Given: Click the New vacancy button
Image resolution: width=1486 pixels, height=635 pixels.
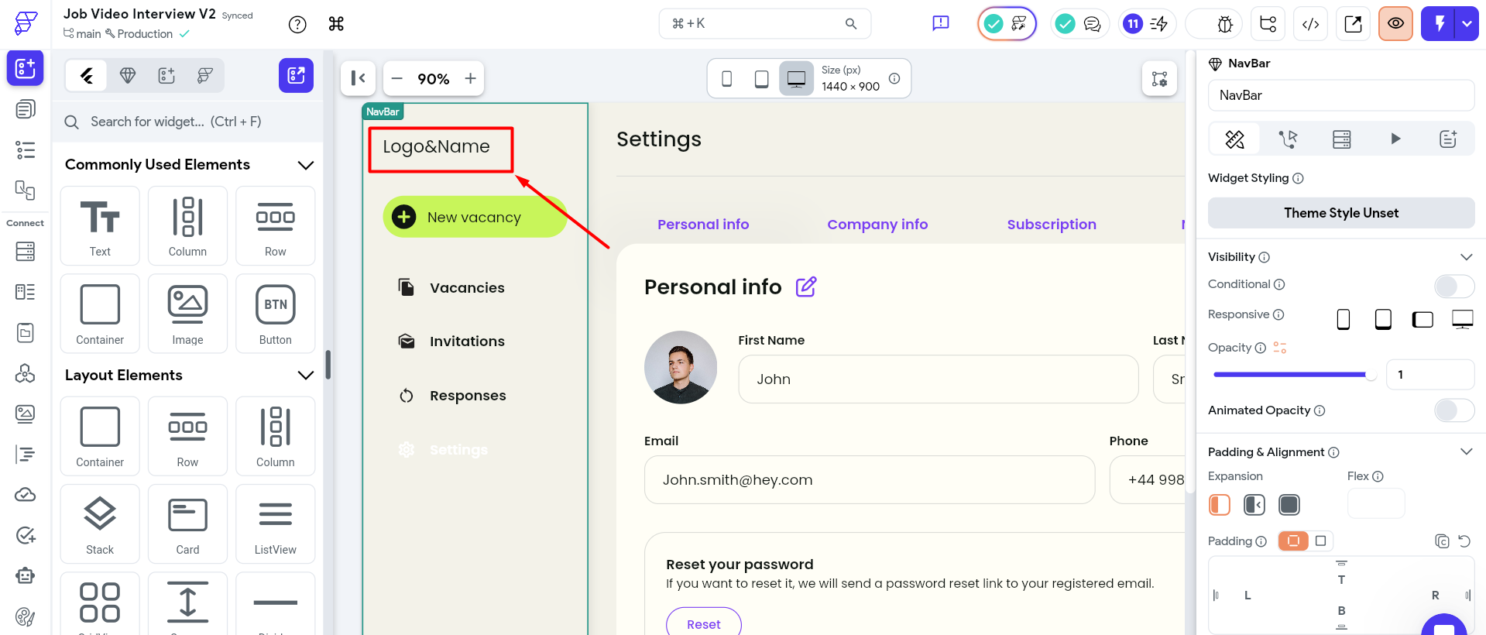Looking at the screenshot, I should point(474,218).
